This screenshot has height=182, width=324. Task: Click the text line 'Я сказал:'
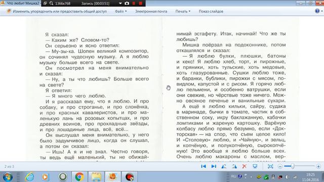[x=57, y=35]
